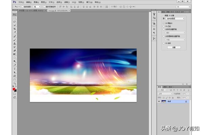Open the blend mode 正常 dropdown
This screenshot has width=203, height=135.
click(165, 94)
